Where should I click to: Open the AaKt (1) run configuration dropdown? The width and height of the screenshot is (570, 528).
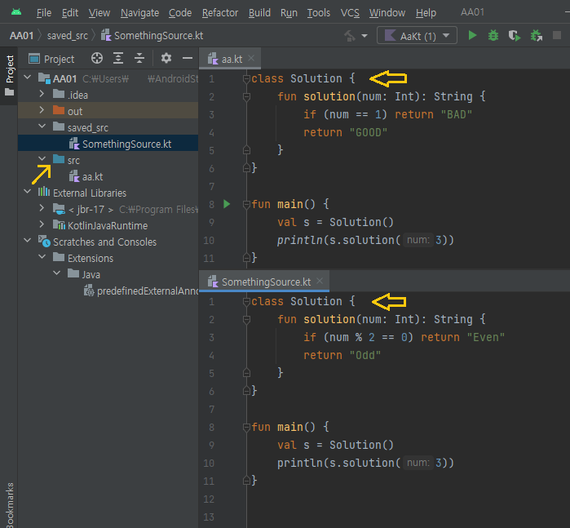coord(417,36)
